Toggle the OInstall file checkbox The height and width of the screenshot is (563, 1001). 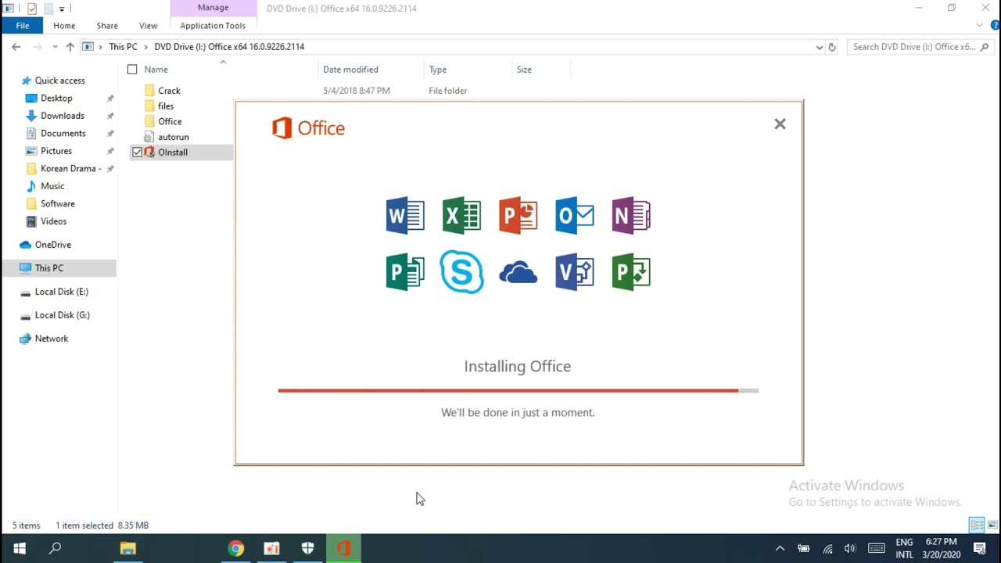(x=138, y=152)
